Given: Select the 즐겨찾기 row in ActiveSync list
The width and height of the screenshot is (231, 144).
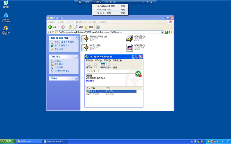Looking at the screenshot, I should pyautogui.click(x=111, y=92).
